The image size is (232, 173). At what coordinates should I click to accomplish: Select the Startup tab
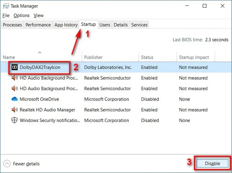88,24
